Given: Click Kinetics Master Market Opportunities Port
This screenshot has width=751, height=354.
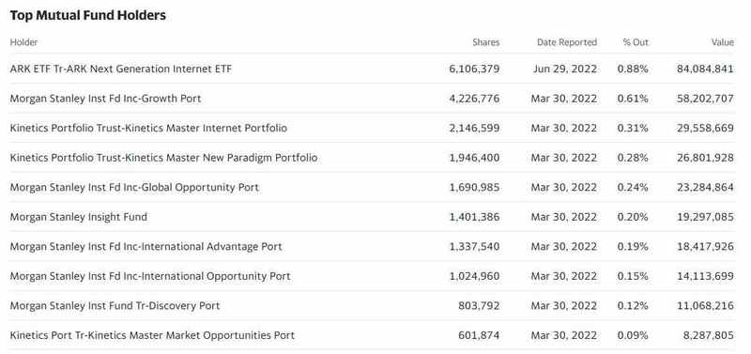Looking at the screenshot, I should point(152,335).
